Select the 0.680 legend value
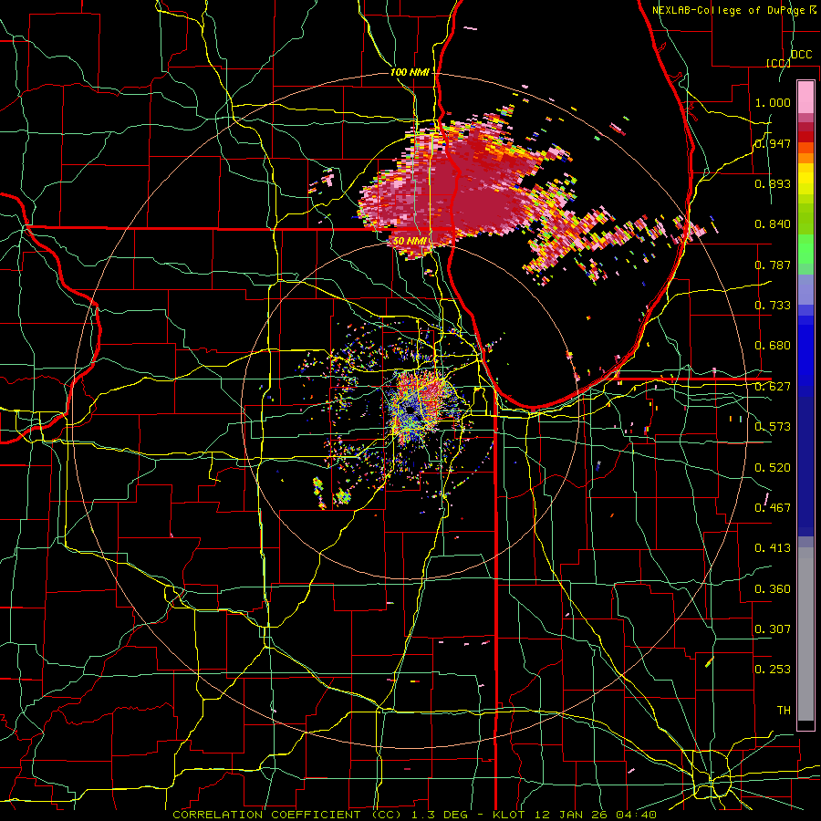 (773, 346)
